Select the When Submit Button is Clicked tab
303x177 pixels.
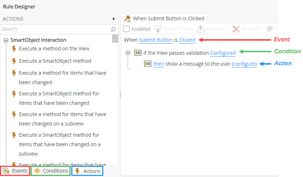click(165, 18)
